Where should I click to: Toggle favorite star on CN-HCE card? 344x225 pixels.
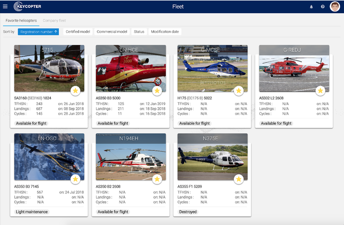pyautogui.click(x=157, y=91)
